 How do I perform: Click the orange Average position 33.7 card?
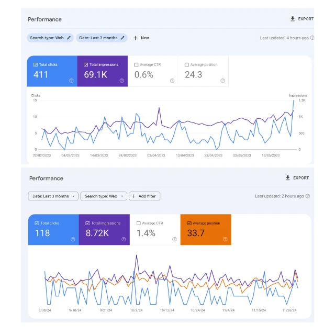205,230
